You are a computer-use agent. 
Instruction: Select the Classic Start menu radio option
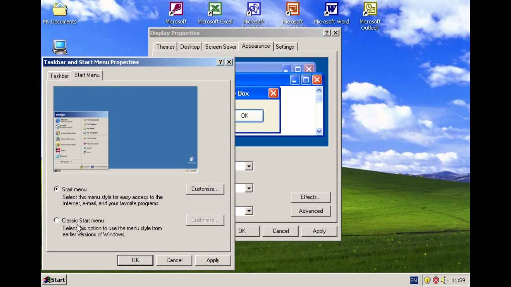(x=57, y=220)
